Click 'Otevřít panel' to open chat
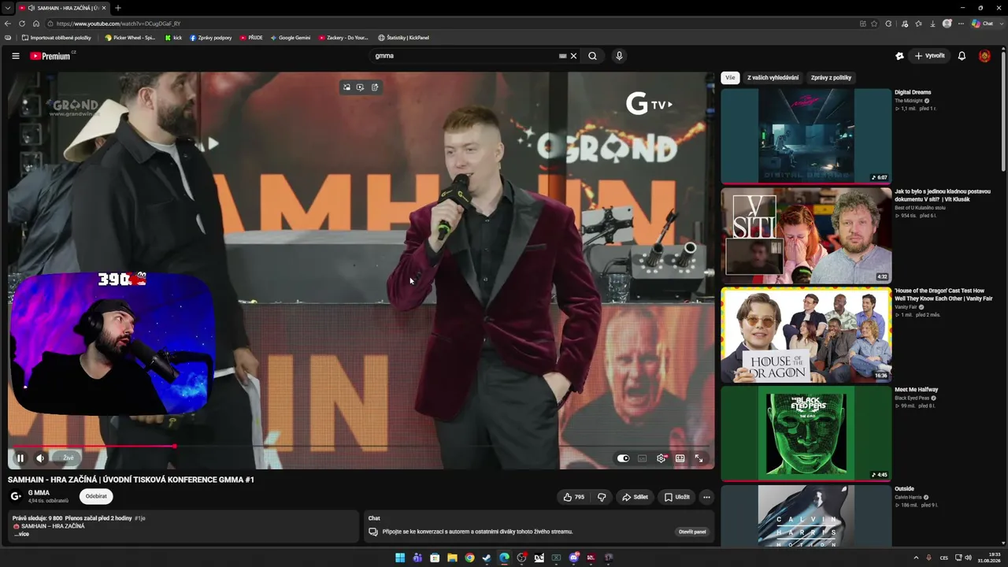The height and width of the screenshot is (567, 1008). click(692, 532)
